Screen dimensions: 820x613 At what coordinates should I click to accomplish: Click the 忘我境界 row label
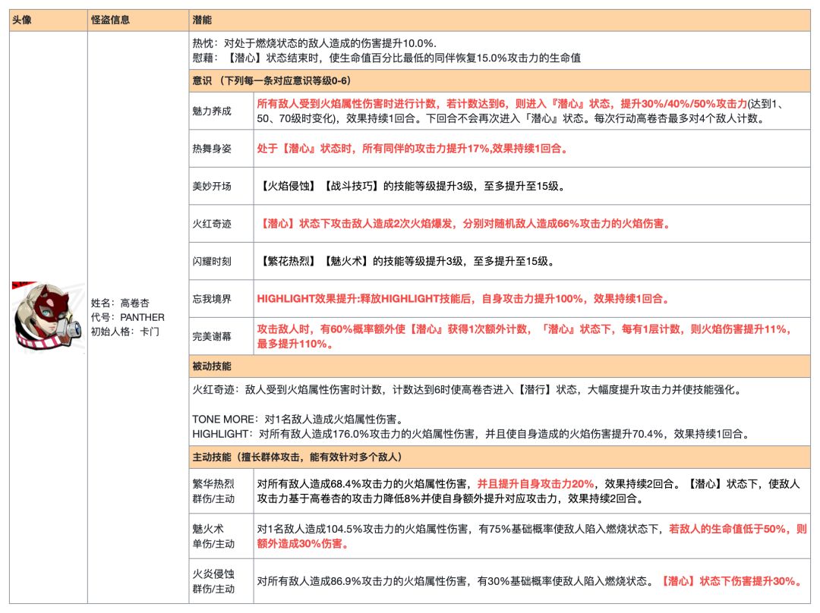pyautogui.click(x=212, y=299)
